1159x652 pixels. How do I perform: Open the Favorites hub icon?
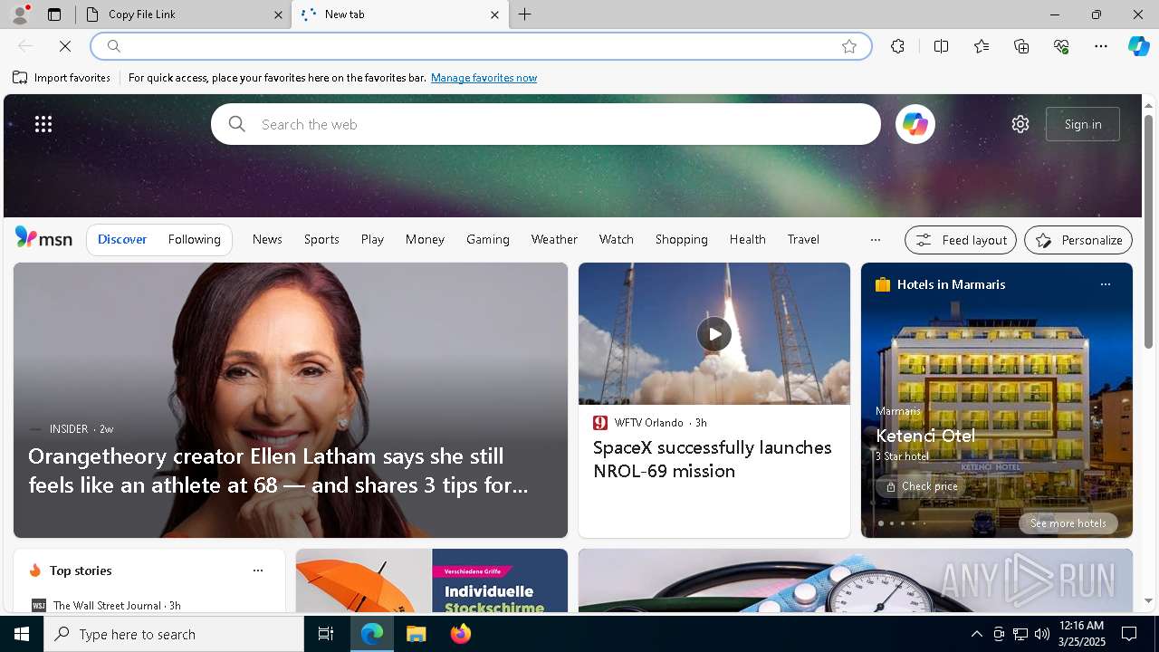[982, 46]
